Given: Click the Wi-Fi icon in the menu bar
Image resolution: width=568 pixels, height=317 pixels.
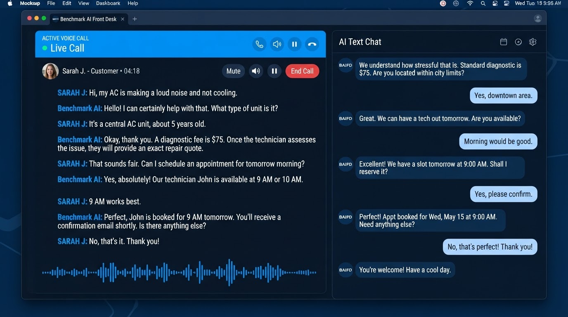Looking at the screenshot, I should 470,3.
